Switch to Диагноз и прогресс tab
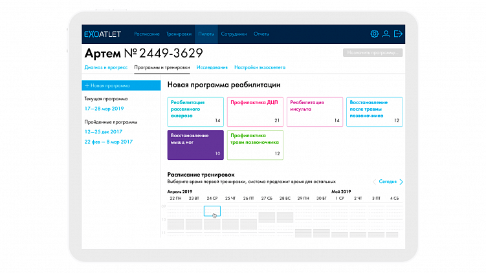 106,67
